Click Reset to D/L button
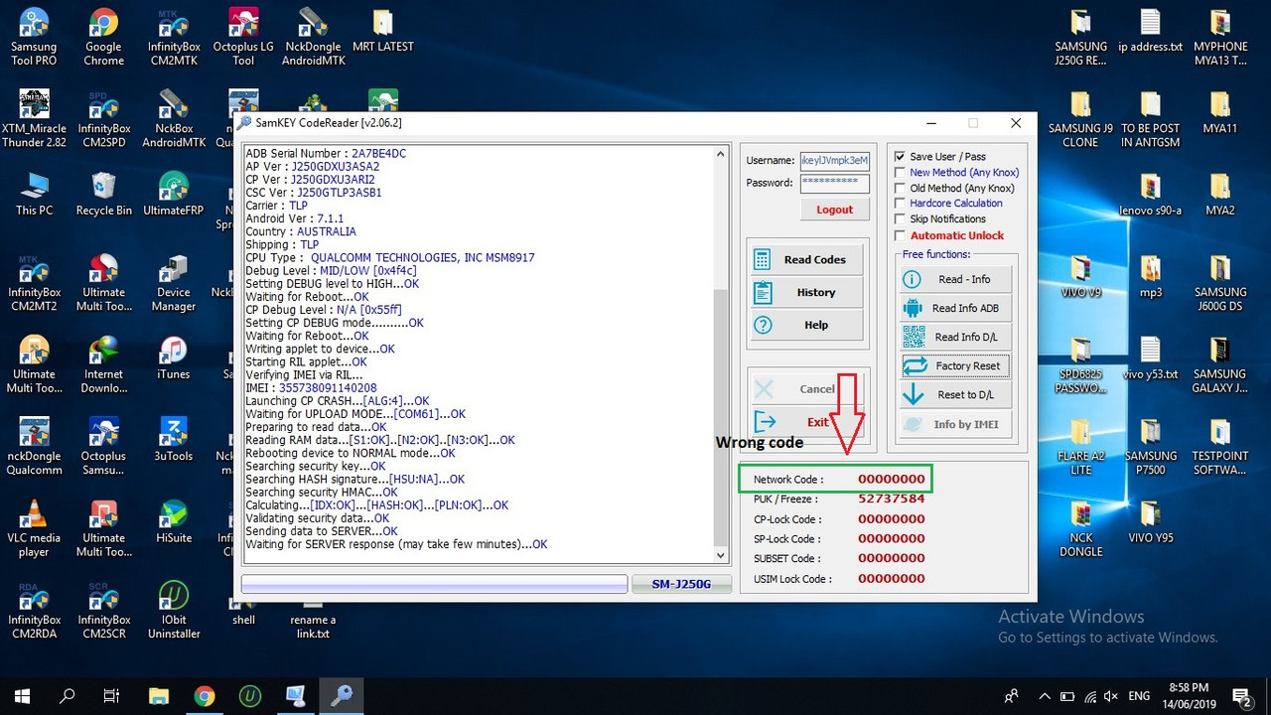Viewport: 1271px width, 715px height. 955,395
